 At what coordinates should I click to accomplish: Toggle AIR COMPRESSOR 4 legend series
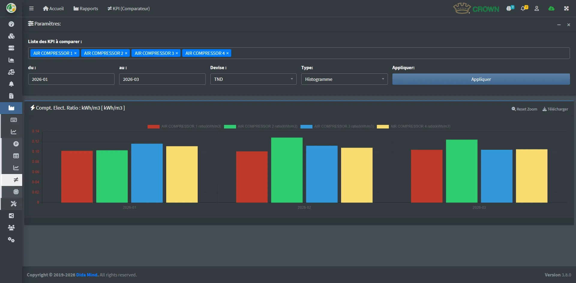pyautogui.click(x=413, y=126)
